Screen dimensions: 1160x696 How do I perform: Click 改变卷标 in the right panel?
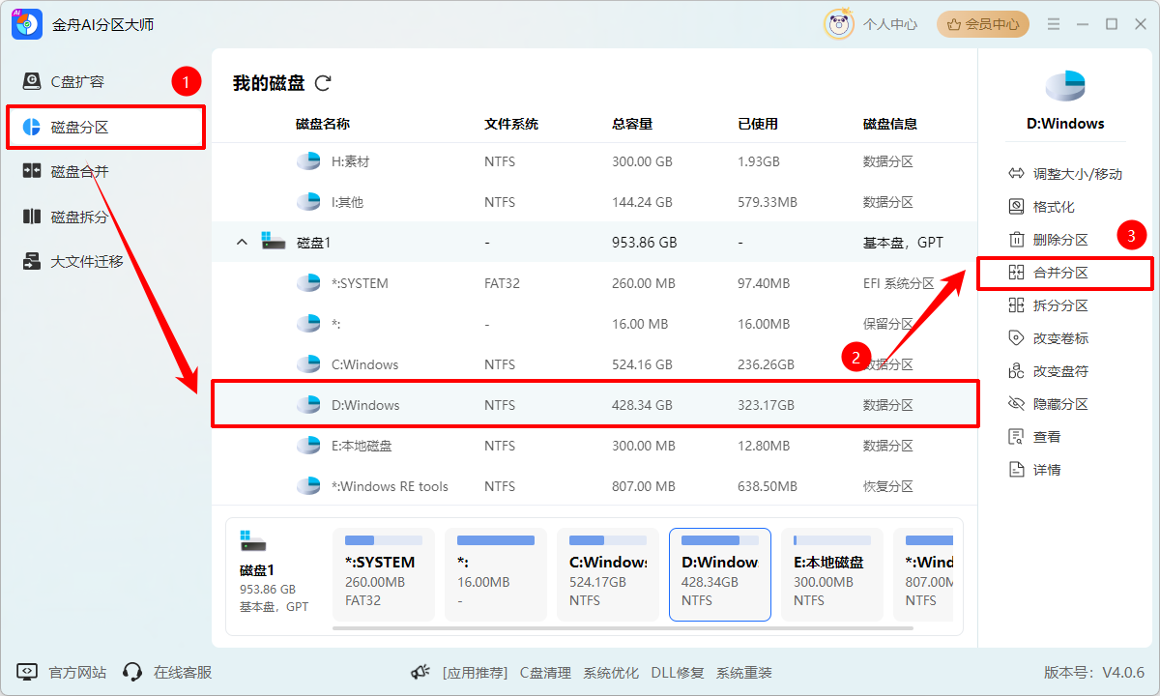(1048, 338)
